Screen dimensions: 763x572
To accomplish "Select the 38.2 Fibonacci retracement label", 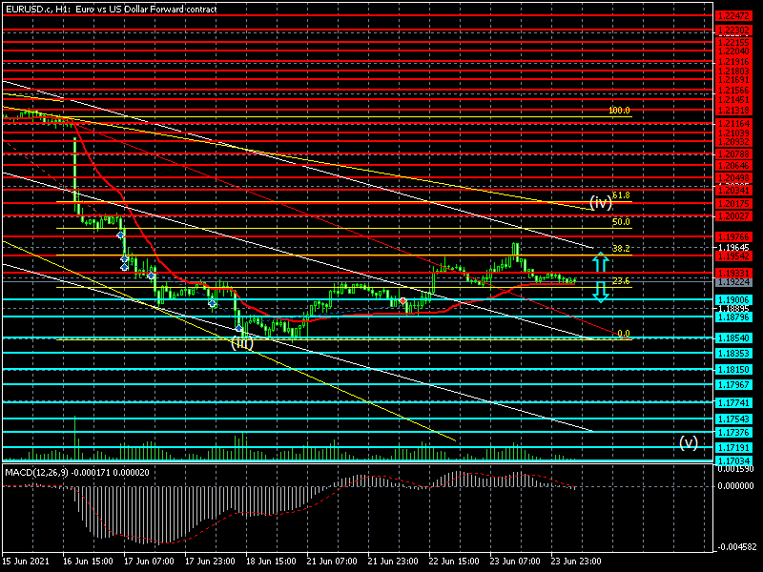I will (621, 248).
